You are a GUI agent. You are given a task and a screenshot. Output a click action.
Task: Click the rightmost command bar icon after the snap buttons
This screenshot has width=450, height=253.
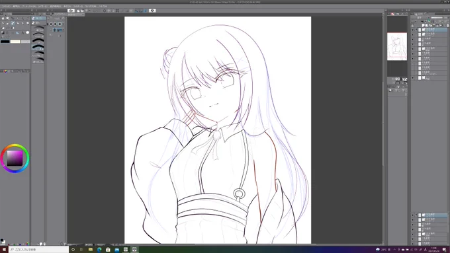pos(152,11)
